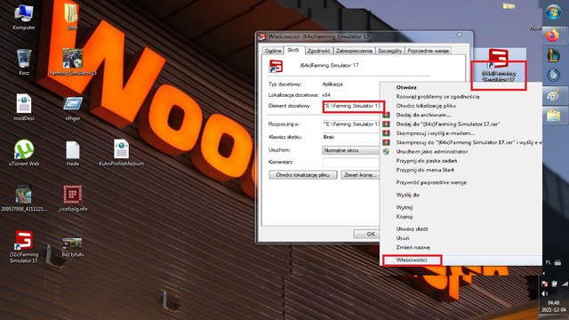Switch to the Ogólne tab
Viewport: 569px width, 320px height.
(273, 51)
